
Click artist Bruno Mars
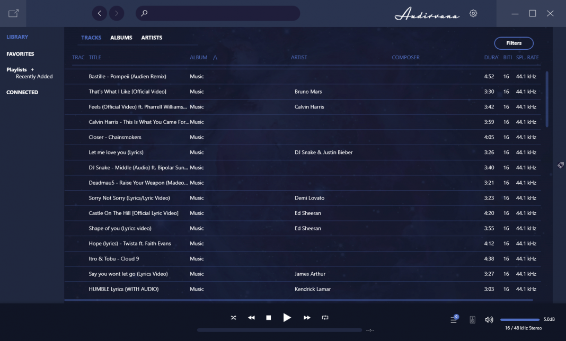tap(308, 92)
